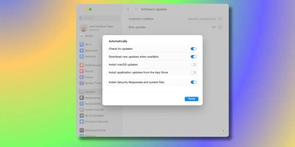The height and width of the screenshot is (147, 295).
Task: Select the Network globe icon
Action: point(81,57)
